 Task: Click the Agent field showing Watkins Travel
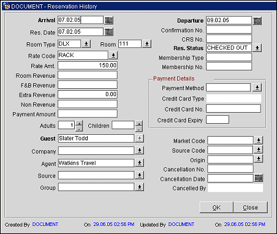96,163
